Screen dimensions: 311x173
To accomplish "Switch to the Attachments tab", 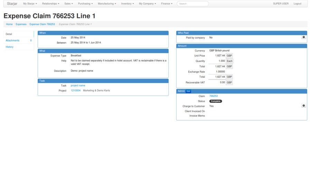I will point(12,40).
